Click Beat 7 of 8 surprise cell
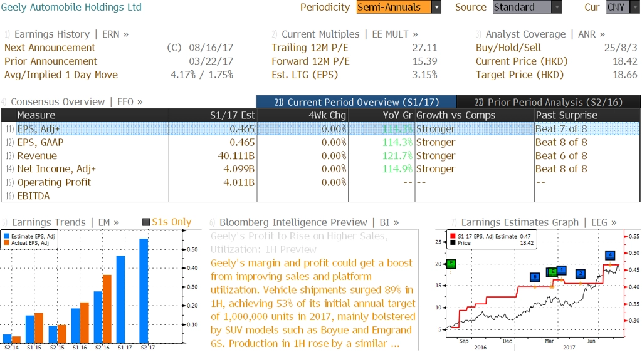Screen dimensions: 642x352 click(x=561, y=129)
